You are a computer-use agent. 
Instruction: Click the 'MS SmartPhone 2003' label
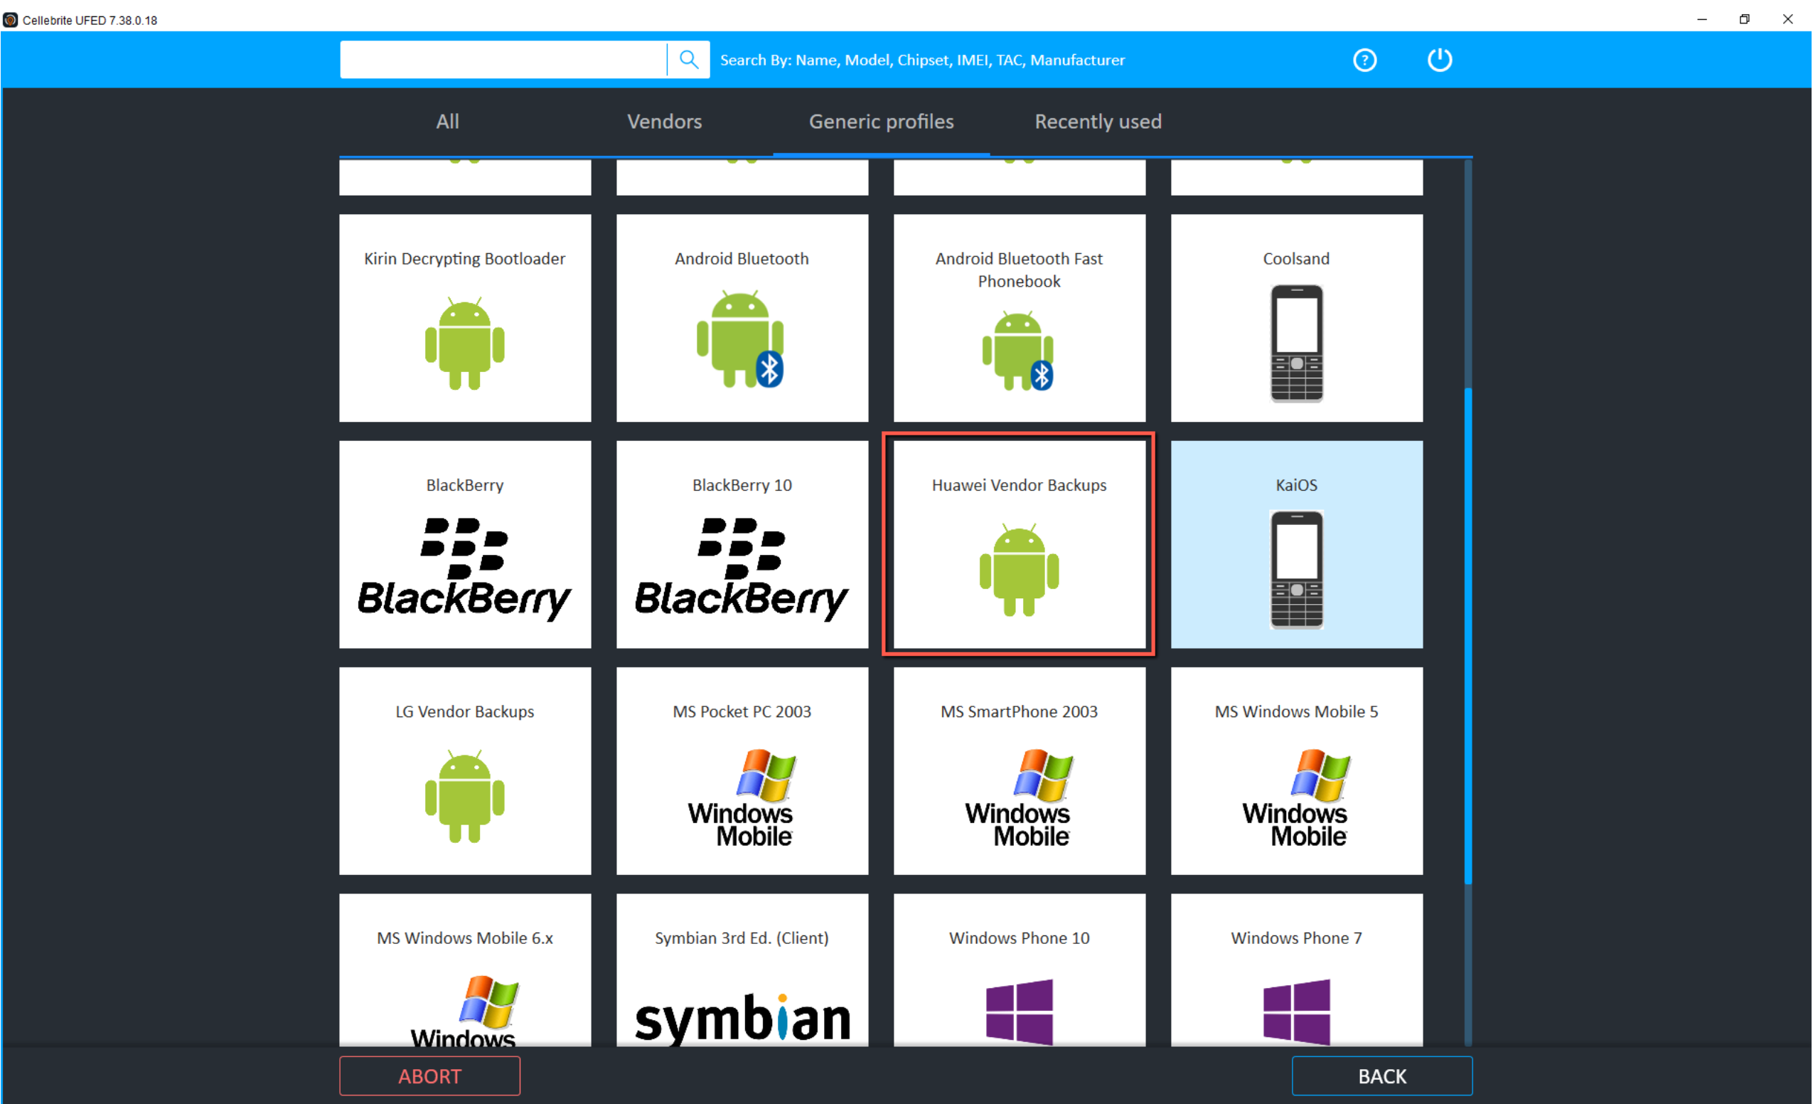click(x=1019, y=712)
